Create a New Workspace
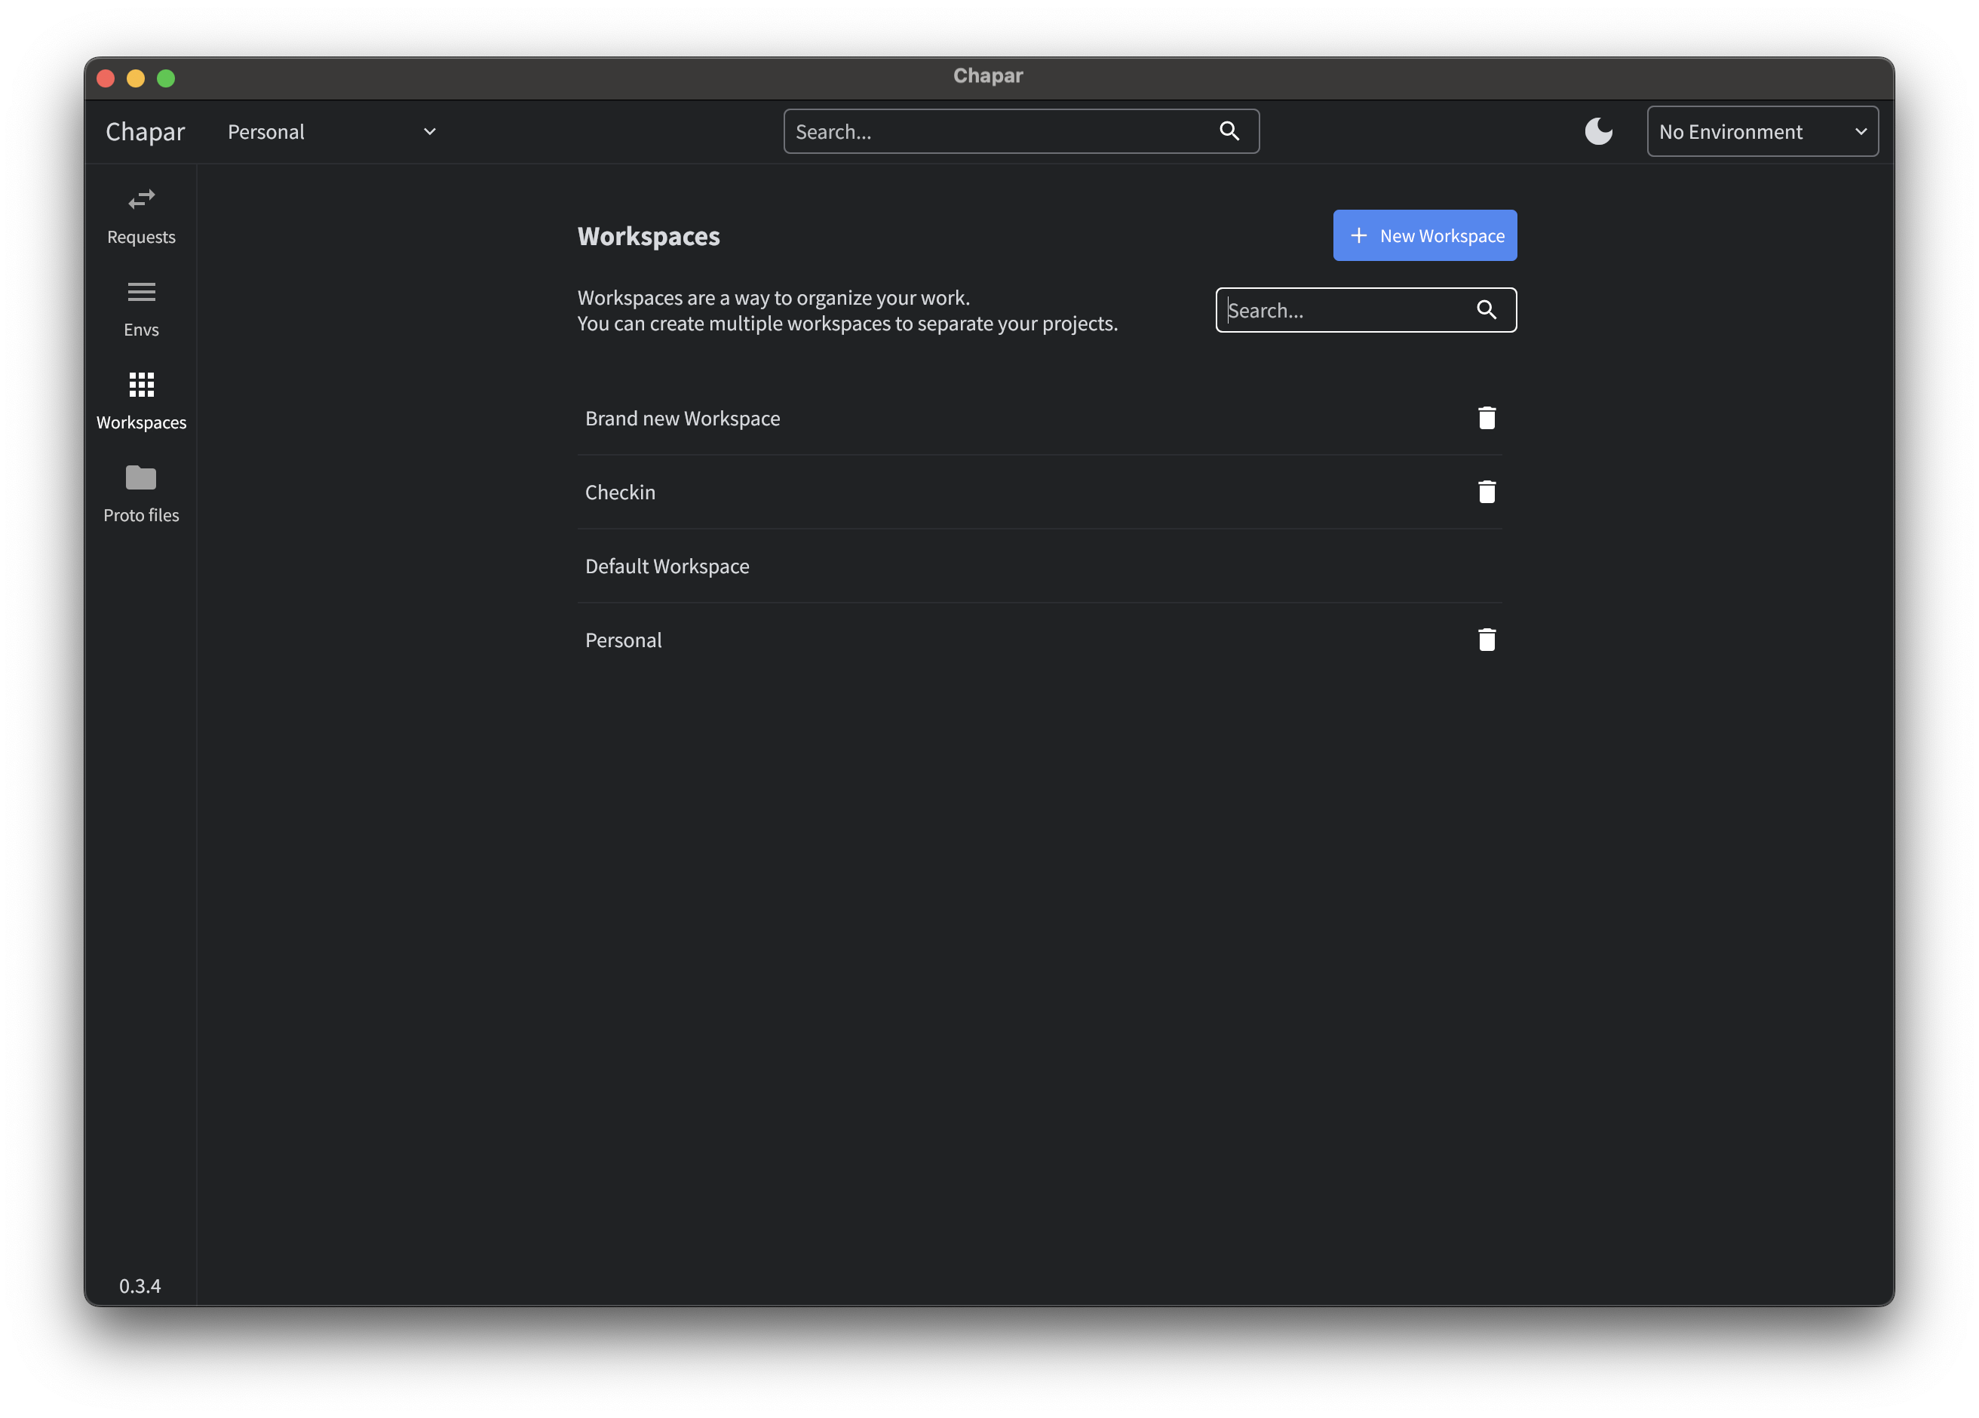The height and width of the screenshot is (1418, 1979). tap(1424, 235)
